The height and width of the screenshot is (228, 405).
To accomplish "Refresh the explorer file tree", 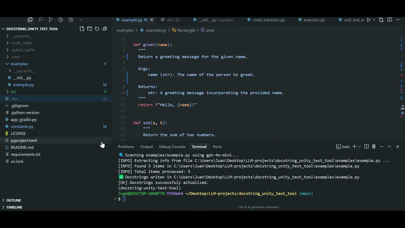I will coord(97,29).
